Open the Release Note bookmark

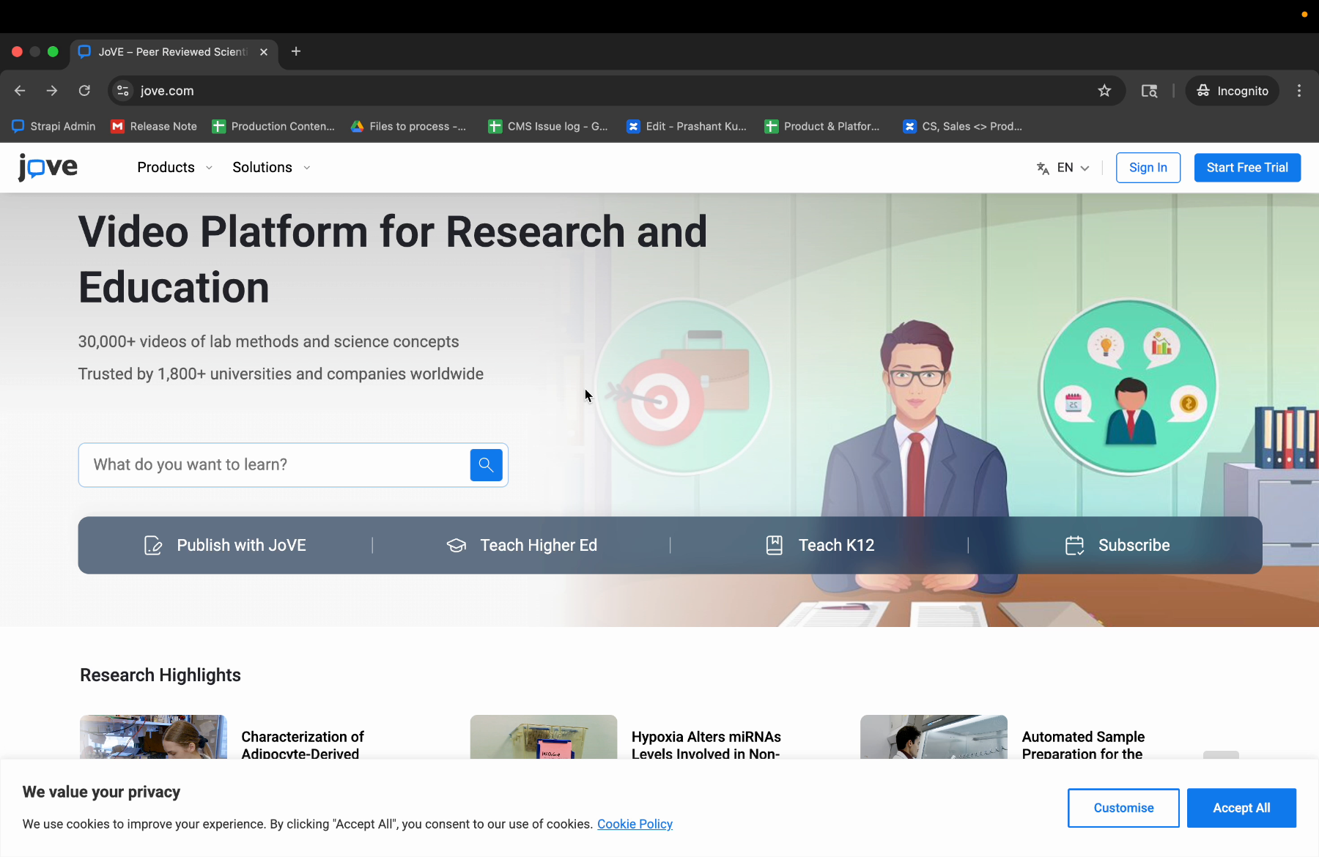coord(153,126)
